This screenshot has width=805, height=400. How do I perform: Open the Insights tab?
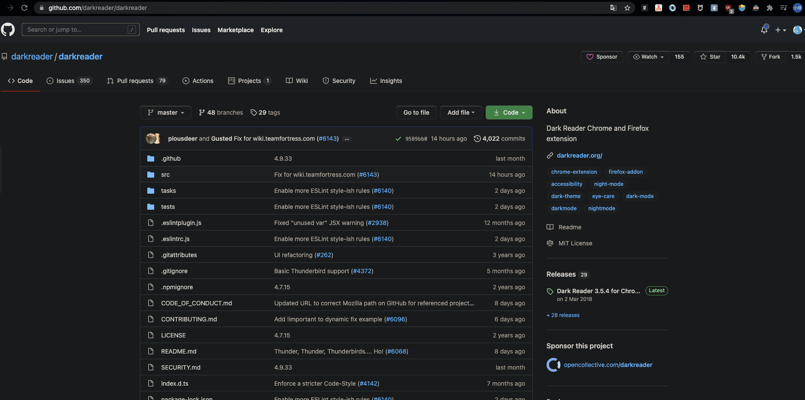click(386, 81)
